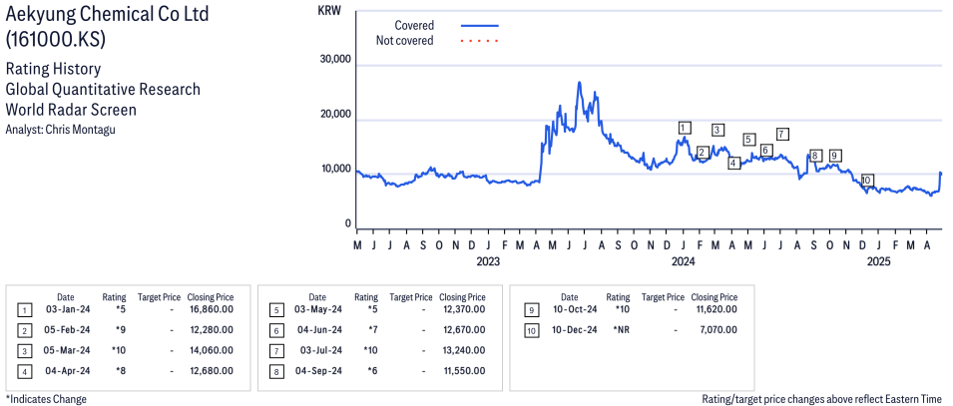Click the 10-Oct-24 date cell

click(x=575, y=310)
